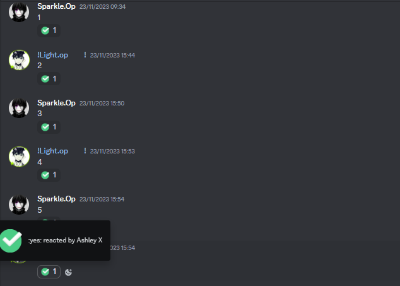Open !Light.op avatar at 15:44 message
The image size is (400, 286).
19,60
